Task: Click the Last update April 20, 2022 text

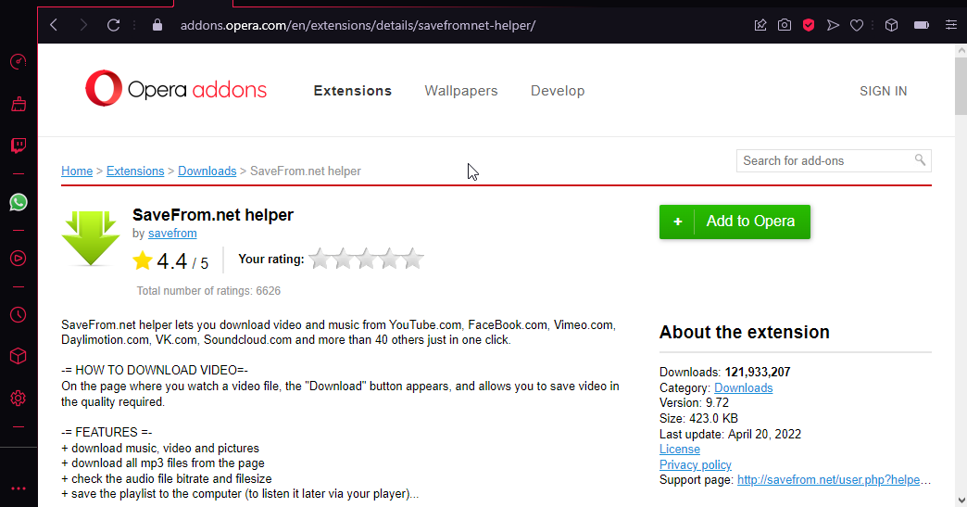Action: coord(730,434)
